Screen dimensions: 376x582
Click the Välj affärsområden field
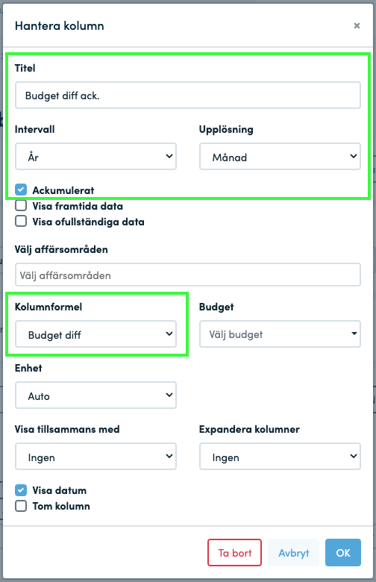click(188, 275)
